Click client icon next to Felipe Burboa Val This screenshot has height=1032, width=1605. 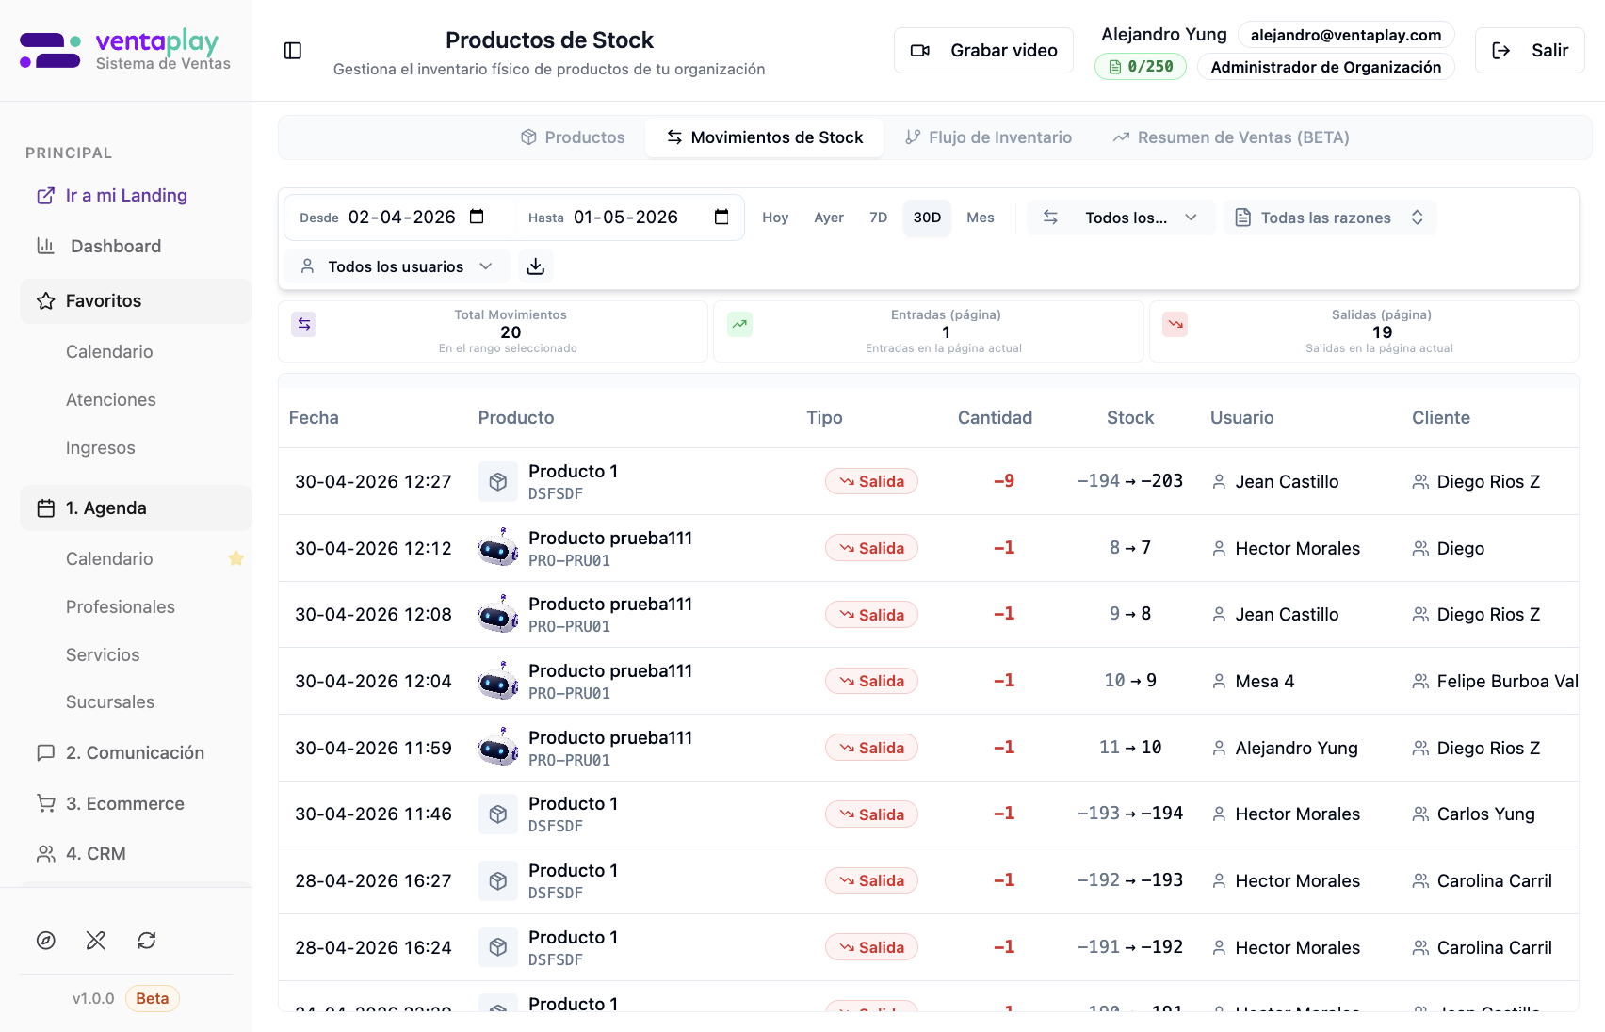pyautogui.click(x=1420, y=682)
